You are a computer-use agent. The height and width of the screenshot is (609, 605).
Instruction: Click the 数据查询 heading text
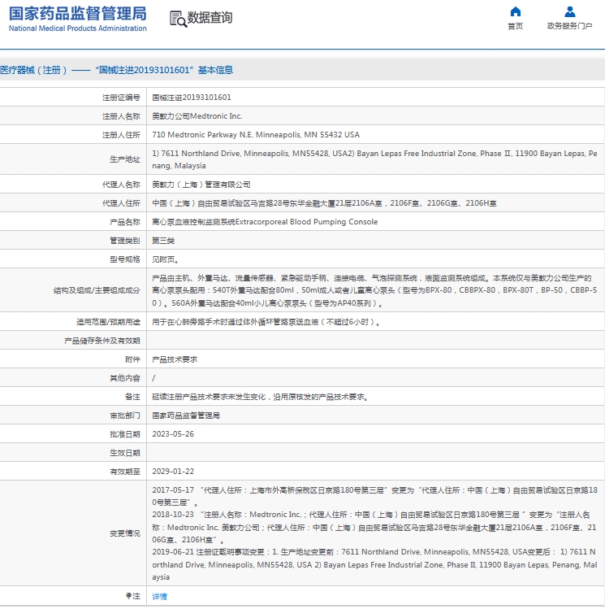pos(210,17)
